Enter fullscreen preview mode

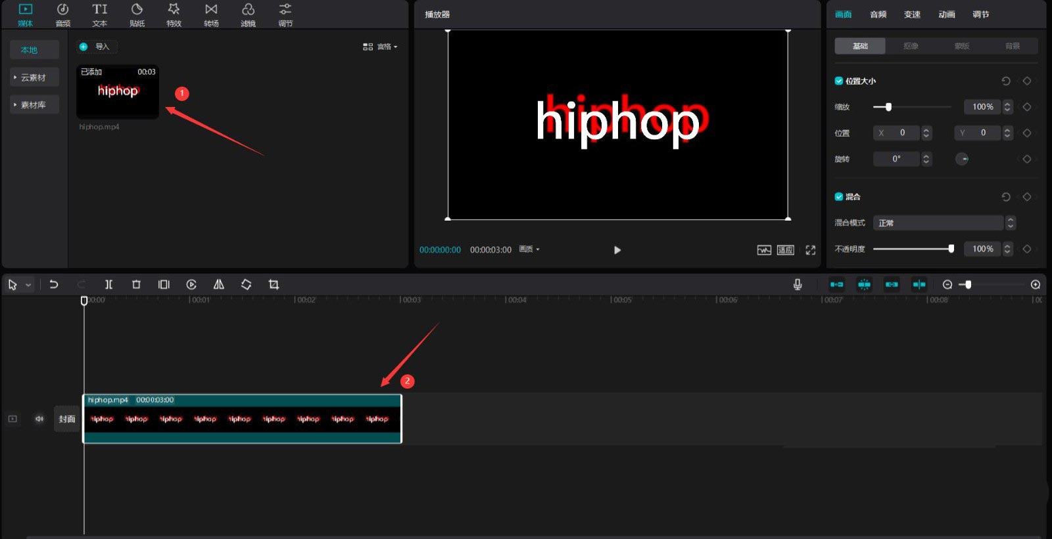811,250
